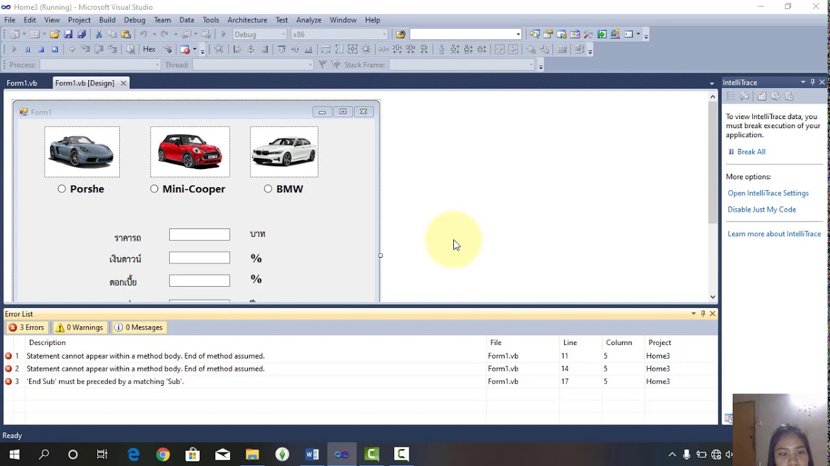Select the Mini-Cooper radio button

click(x=154, y=189)
